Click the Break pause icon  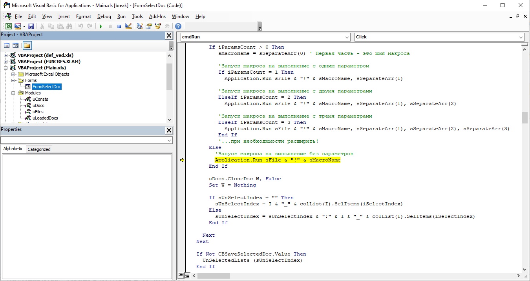[110, 26]
